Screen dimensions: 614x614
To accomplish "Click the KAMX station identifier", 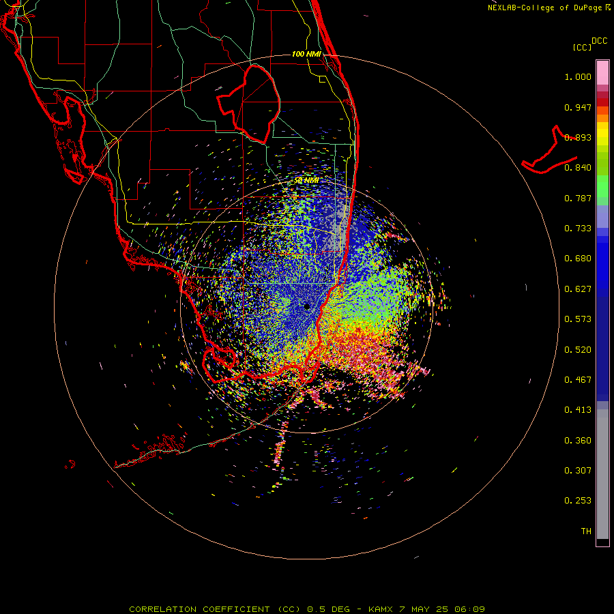I will click(380, 609).
